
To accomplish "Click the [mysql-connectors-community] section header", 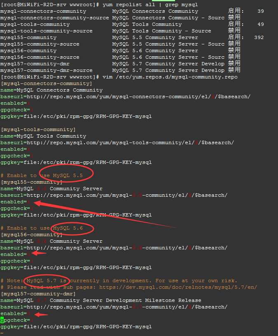I will [47, 83].
